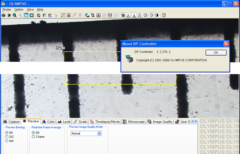Click the camera setup icon with number 12
The image size is (240, 154).
pos(50,15)
